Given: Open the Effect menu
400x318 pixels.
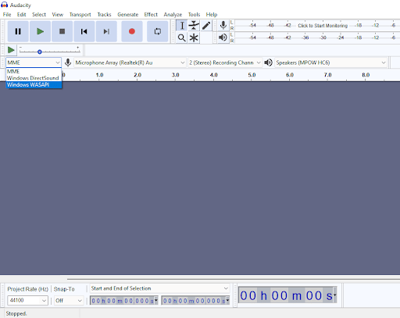Looking at the screenshot, I should tap(151, 15).
